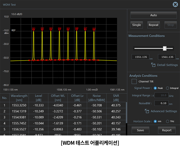The height and width of the screenshot is (152, 180).
Task: Click the Wavelength [nm] column header
Action: coord(19,98)
